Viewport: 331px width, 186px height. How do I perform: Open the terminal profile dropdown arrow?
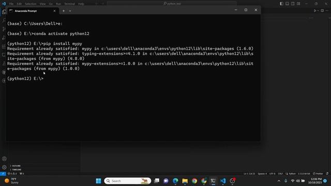click(70, 11)
